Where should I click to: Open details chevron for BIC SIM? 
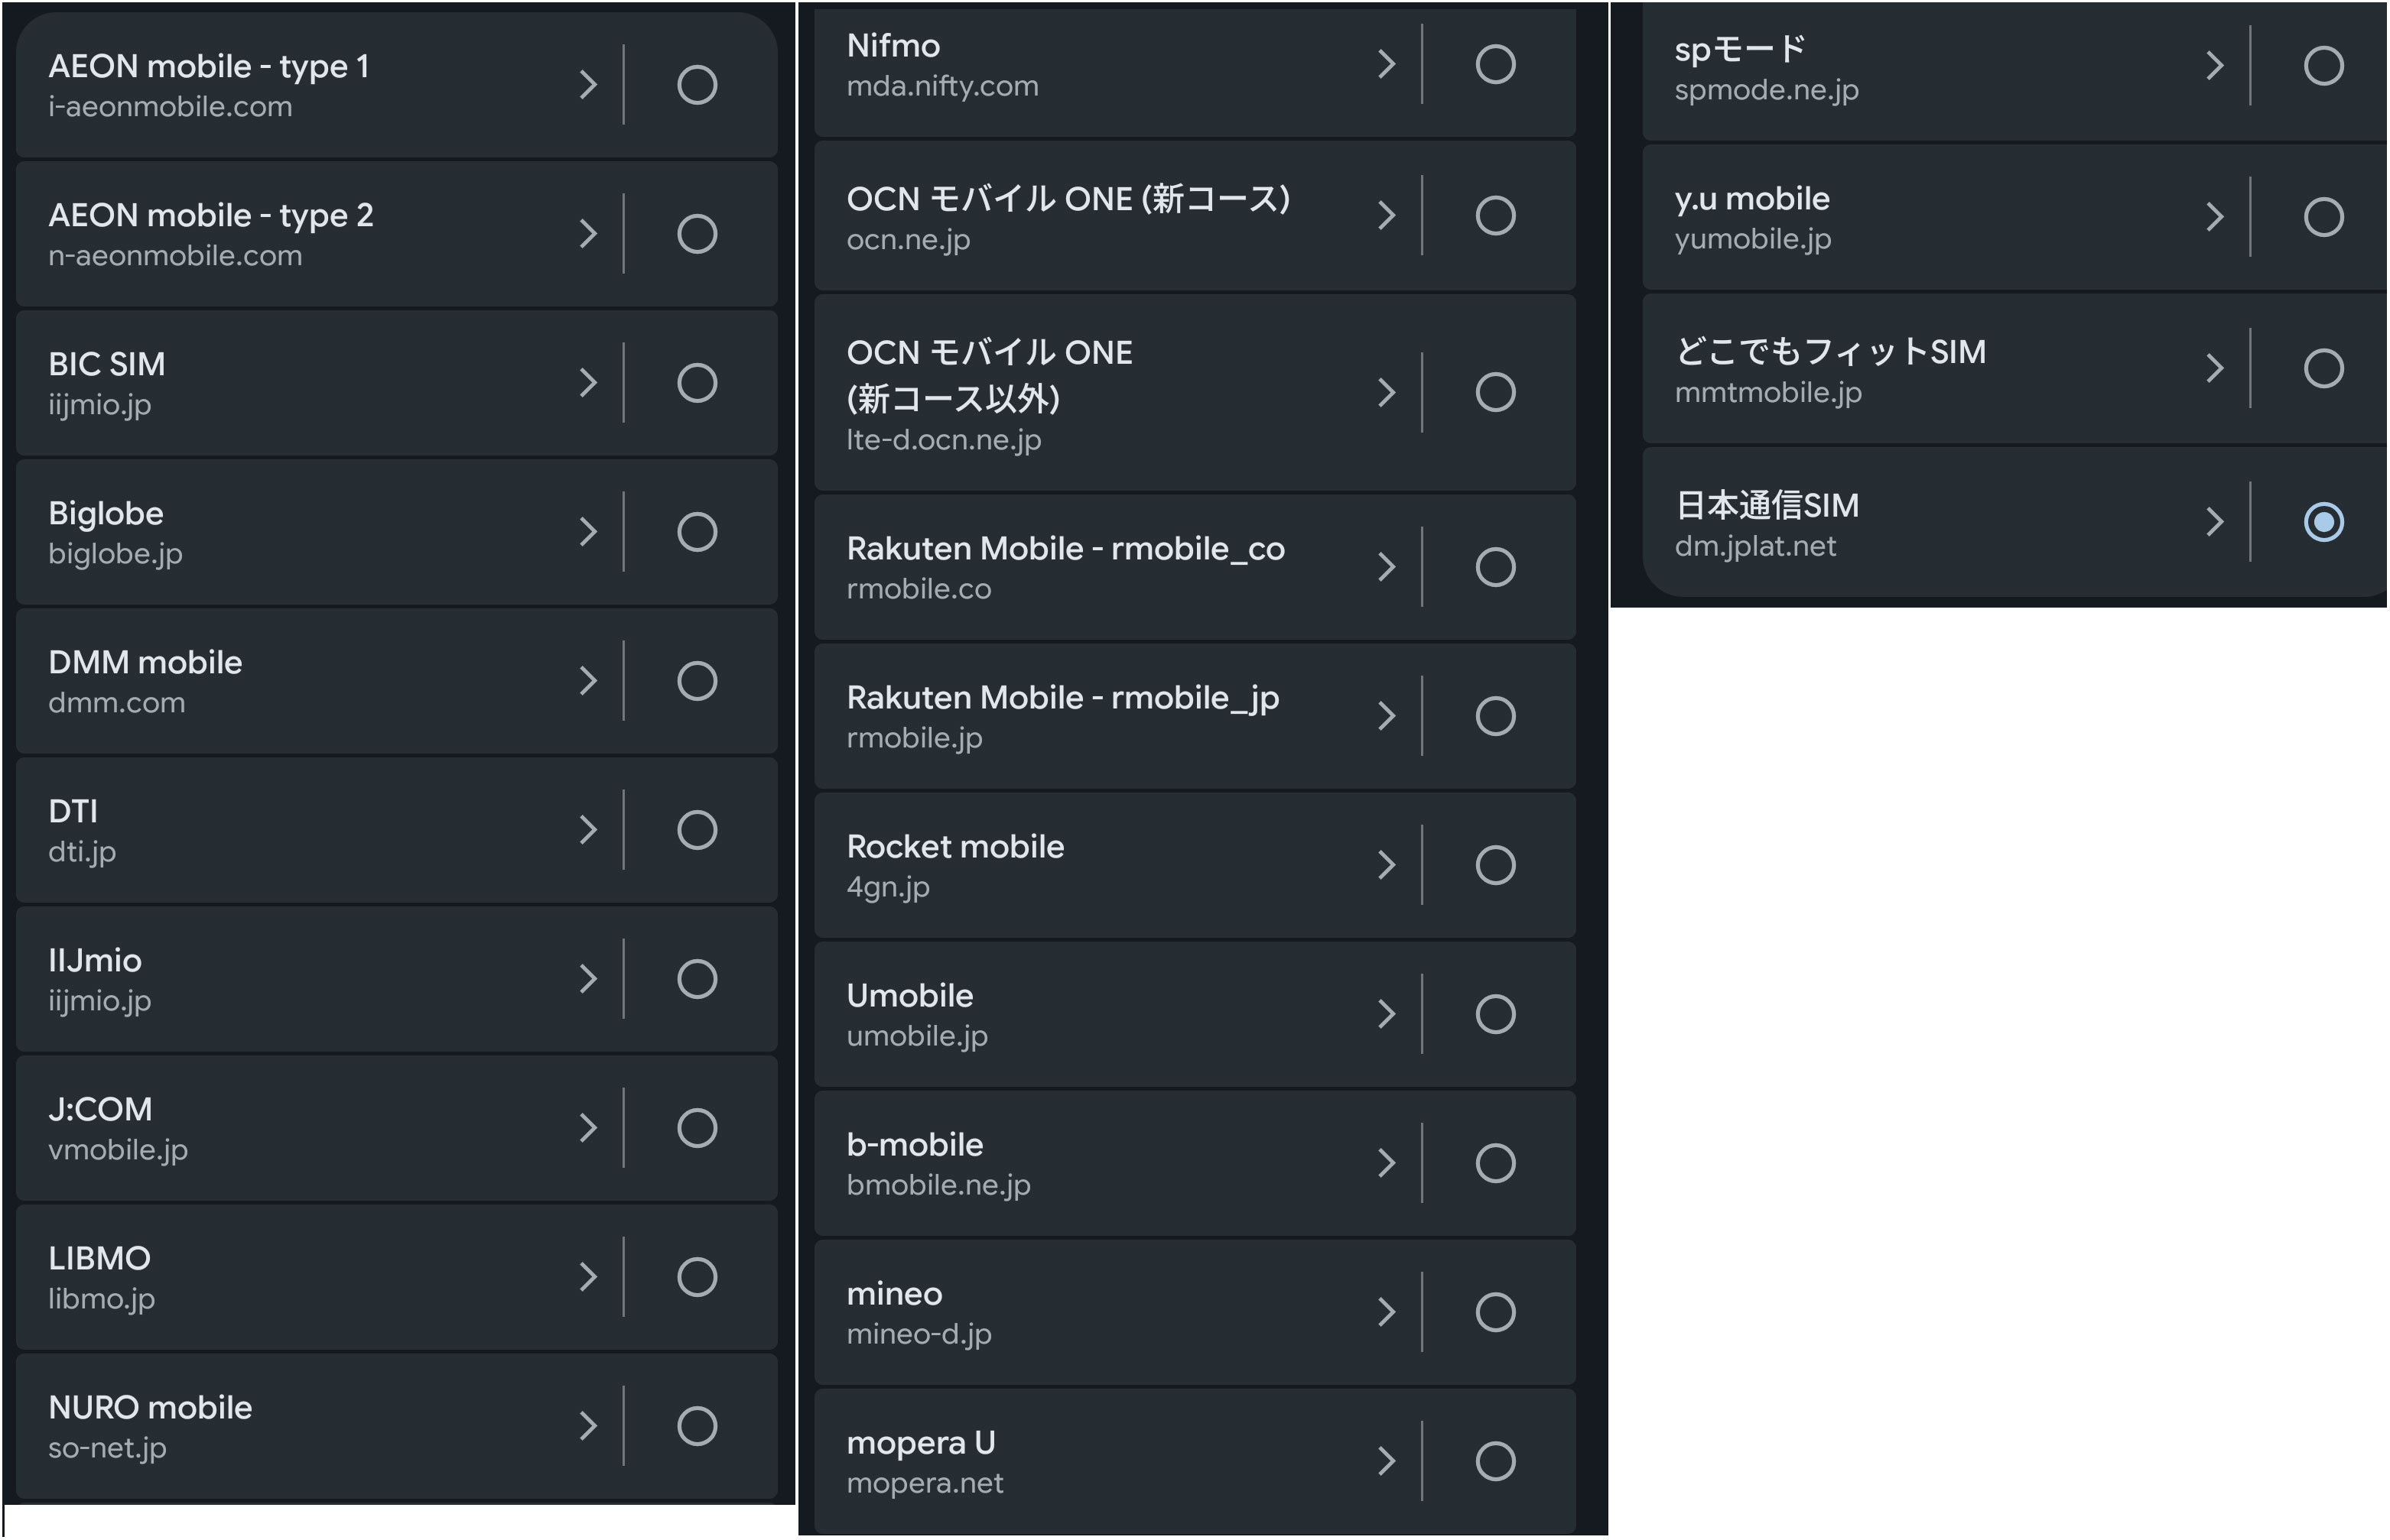[588, 383]
